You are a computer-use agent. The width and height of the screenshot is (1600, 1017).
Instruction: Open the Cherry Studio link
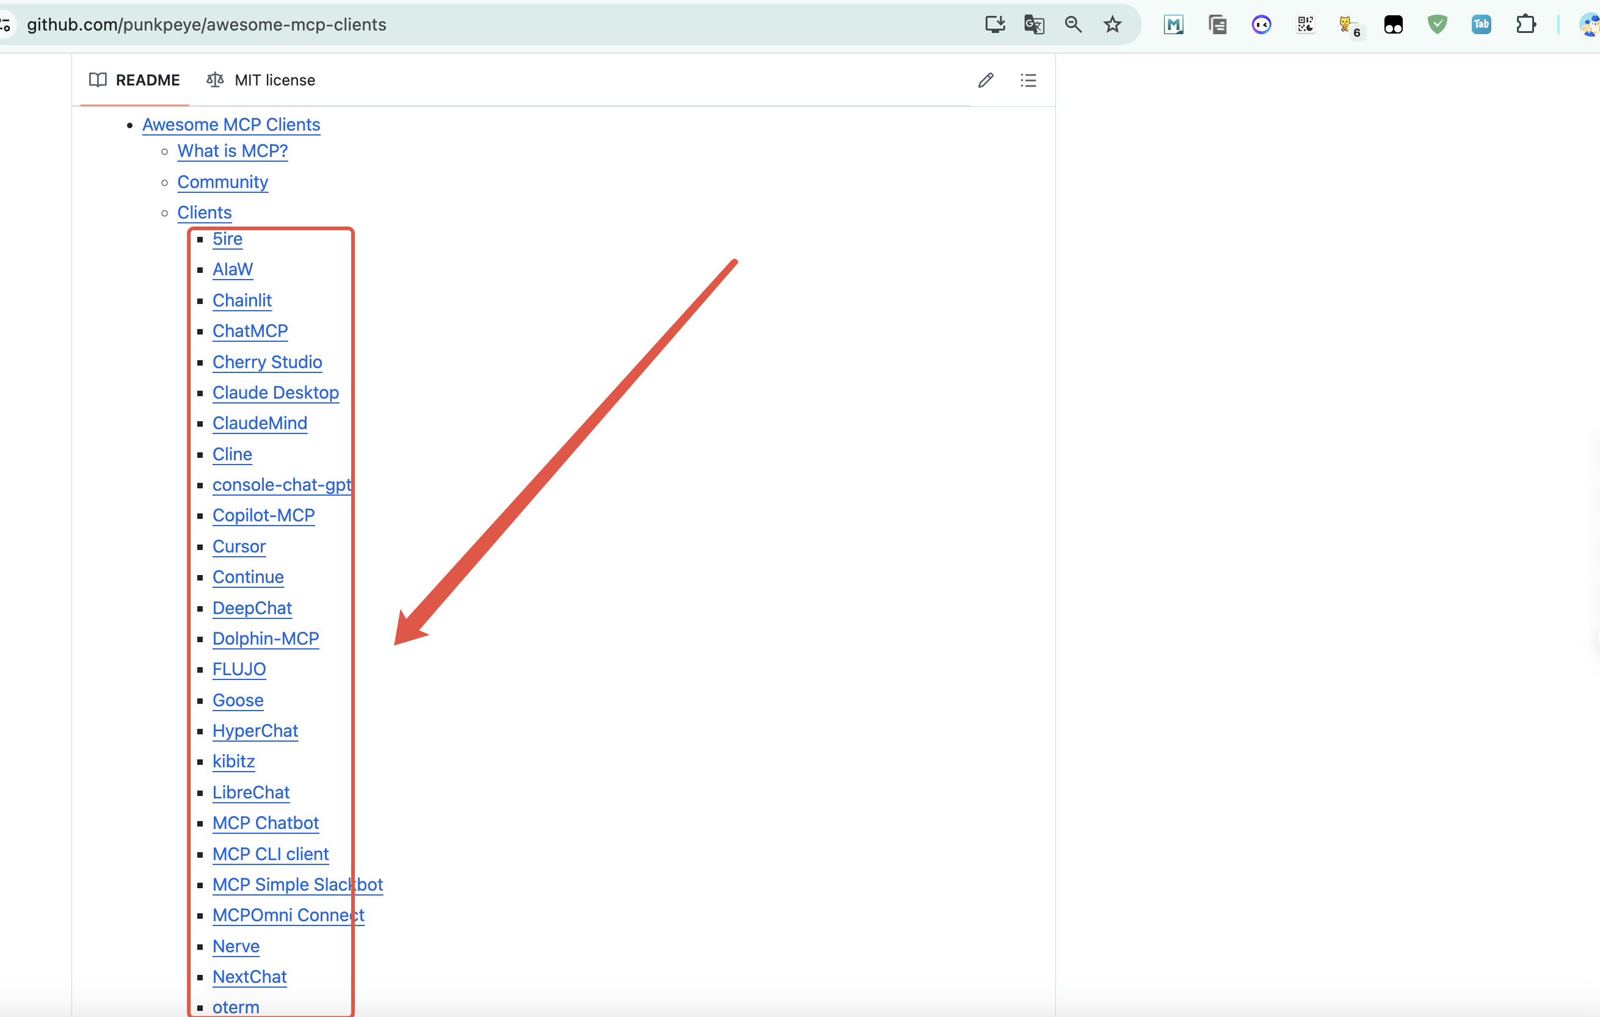[267, 362]
